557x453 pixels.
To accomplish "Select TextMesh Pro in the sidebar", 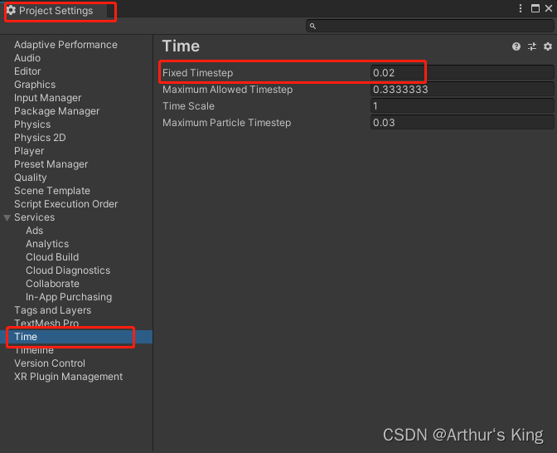I will (x=46, y=323).
